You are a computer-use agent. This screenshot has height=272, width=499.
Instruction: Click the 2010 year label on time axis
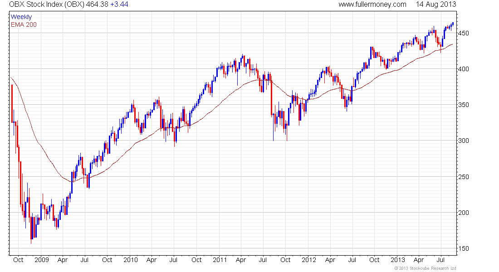[x=131, y=260]
